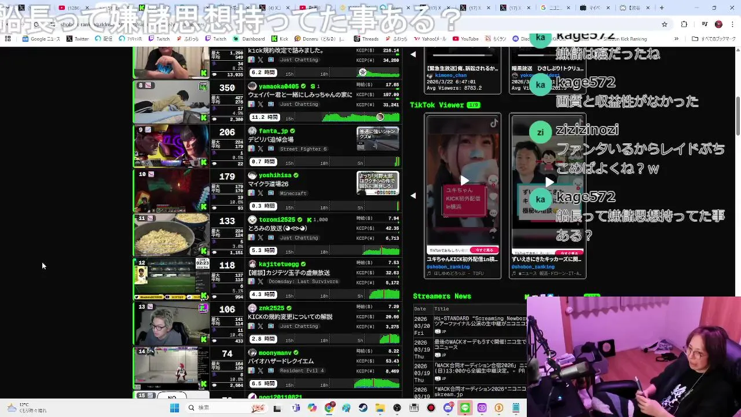Click toromi2525 avatar icon
The image size is (741, 417).
[x=252, y=220]
